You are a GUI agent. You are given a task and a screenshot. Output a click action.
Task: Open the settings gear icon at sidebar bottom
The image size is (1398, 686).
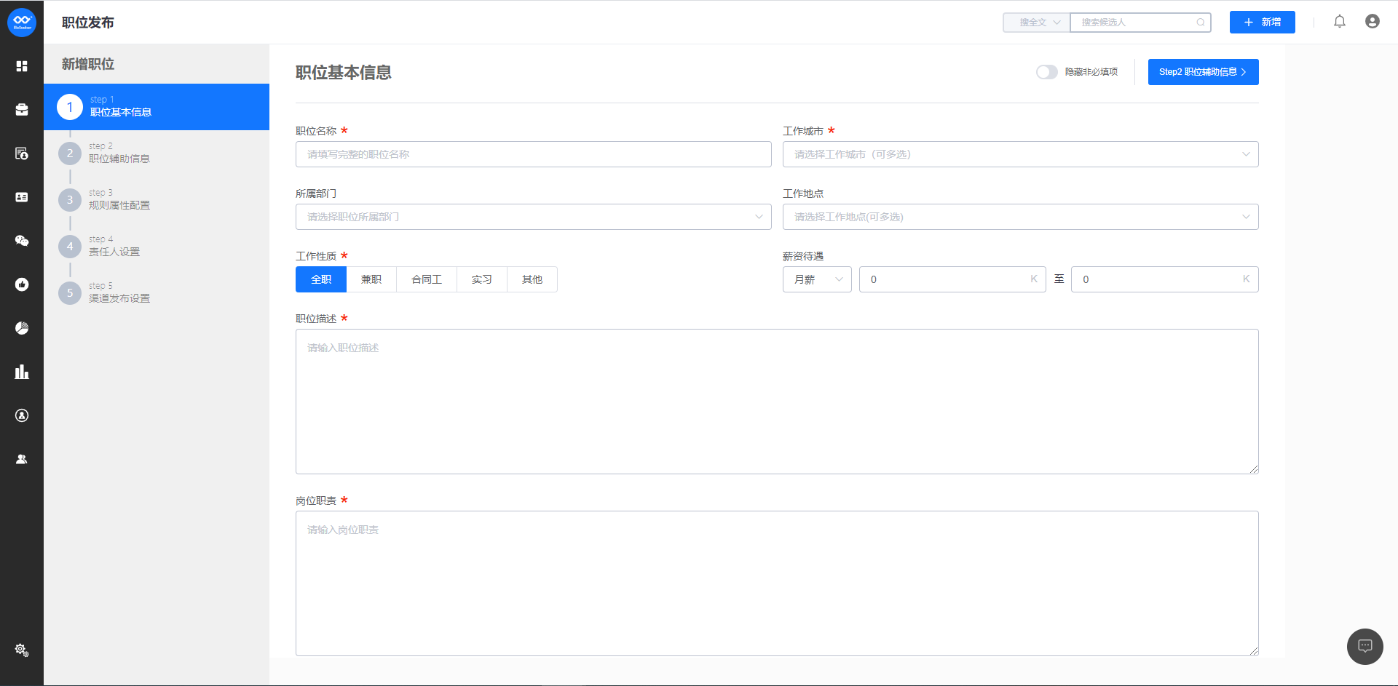pyautogui.click(x=22, y=650)
